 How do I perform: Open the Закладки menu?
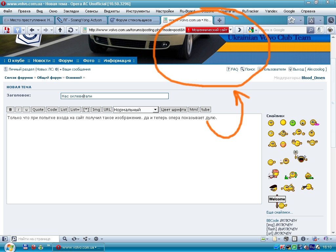coord(71,11)
